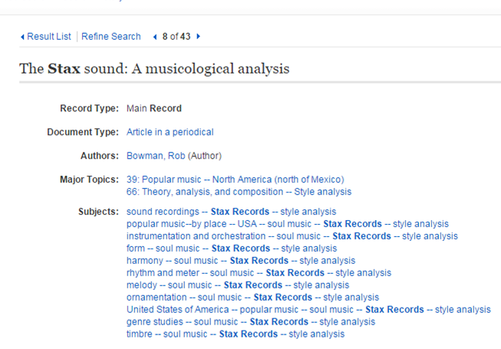This screenshot has width=501, height=349.
Task: Select the Subjects label
Action: click(x=99, y=212)
